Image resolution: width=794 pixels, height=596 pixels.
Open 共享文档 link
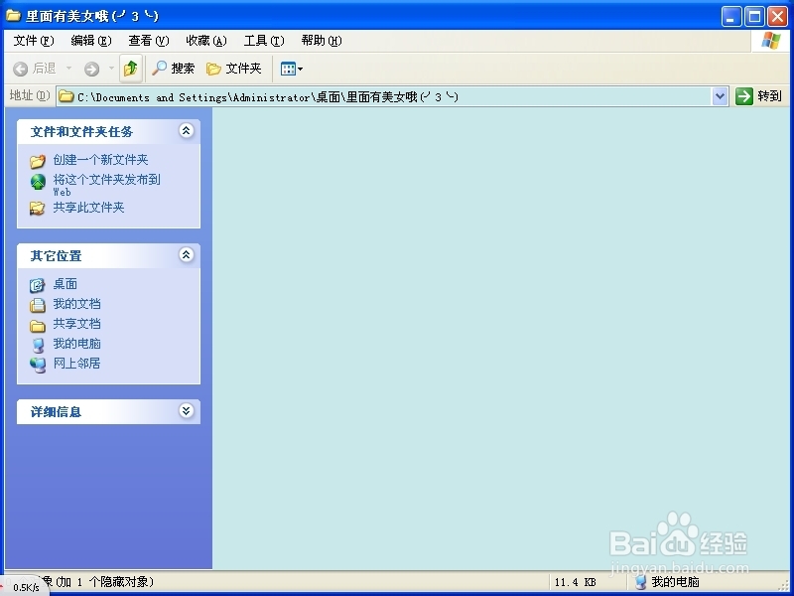point(77,324)
